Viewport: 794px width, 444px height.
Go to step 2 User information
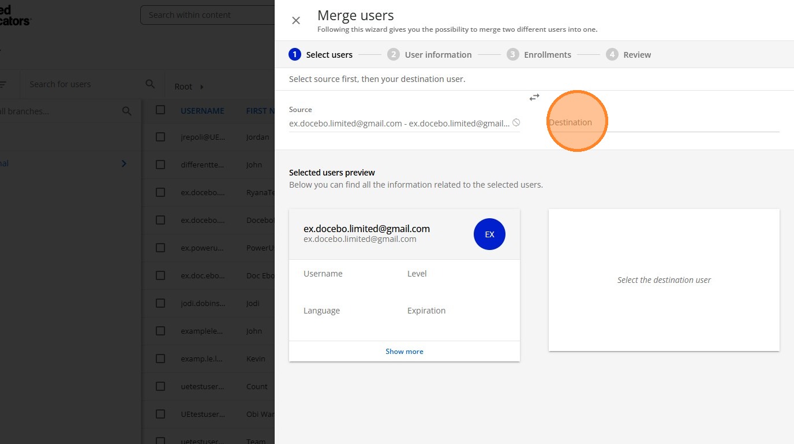pyautogui.click(x=429, y=55)
